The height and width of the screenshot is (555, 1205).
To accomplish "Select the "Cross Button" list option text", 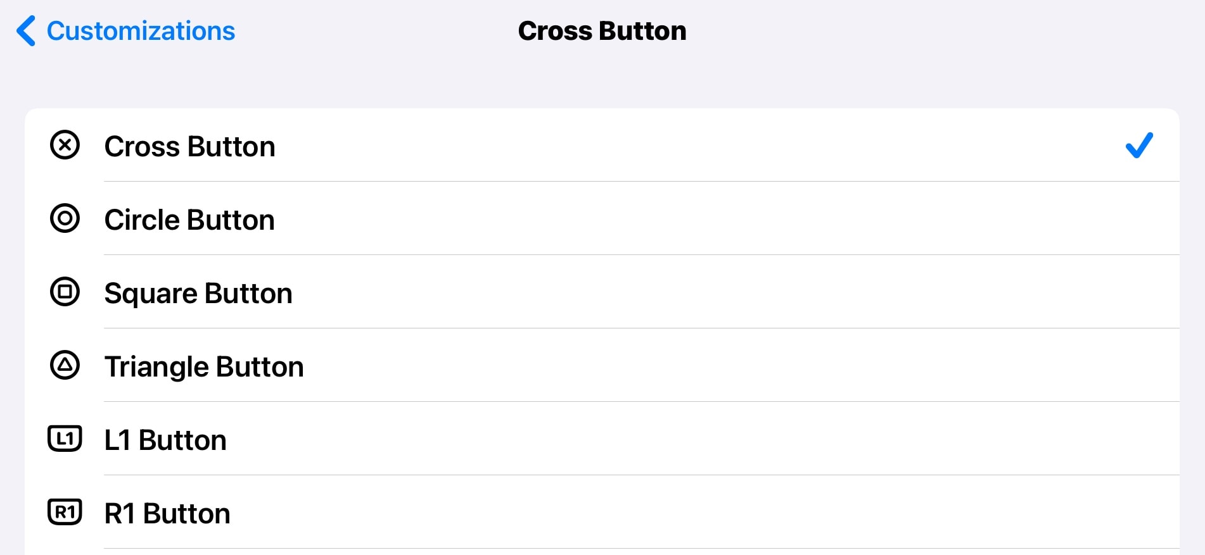I will click(189, 147).
